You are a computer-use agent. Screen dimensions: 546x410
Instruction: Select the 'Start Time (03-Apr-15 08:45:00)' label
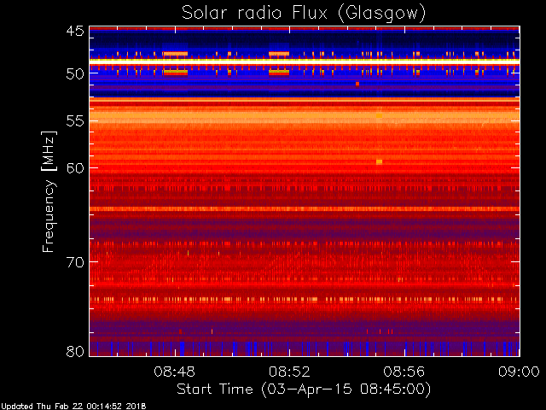pos(304,389)
